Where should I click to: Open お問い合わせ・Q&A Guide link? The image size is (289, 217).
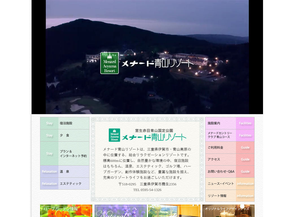pos(230,172)
